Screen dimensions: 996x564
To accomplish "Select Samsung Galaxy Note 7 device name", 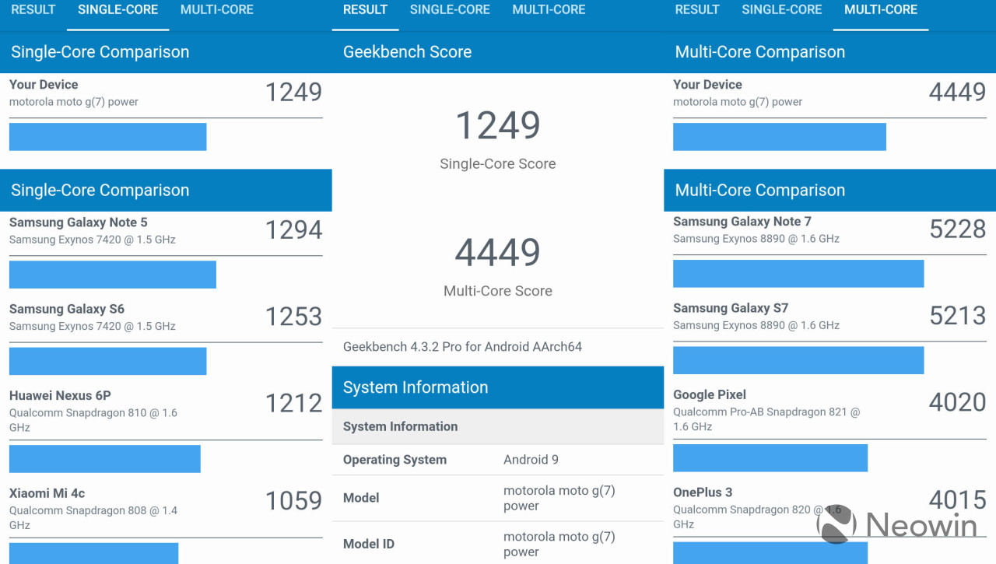I will point(742,222).
